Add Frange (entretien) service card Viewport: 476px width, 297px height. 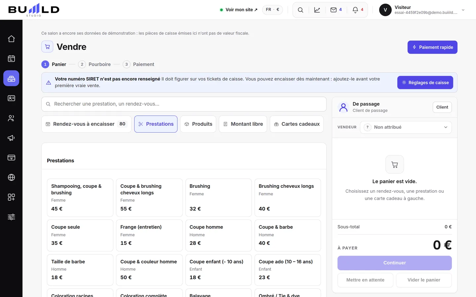149,235
